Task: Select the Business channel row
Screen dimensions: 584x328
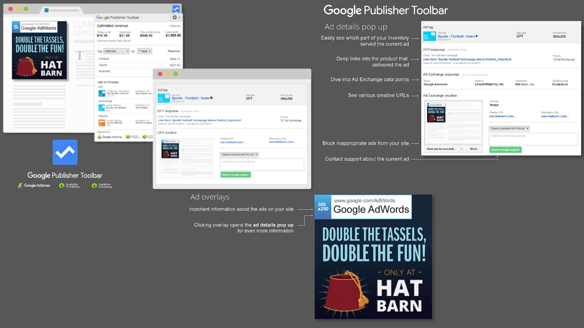Action: tap(126, 71)
